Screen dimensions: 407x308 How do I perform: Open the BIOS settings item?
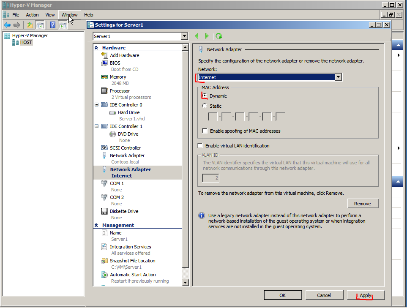click(115, 63)
